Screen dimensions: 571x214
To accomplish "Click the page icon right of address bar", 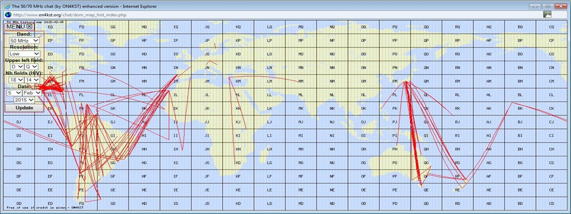I will pos(547,14).
